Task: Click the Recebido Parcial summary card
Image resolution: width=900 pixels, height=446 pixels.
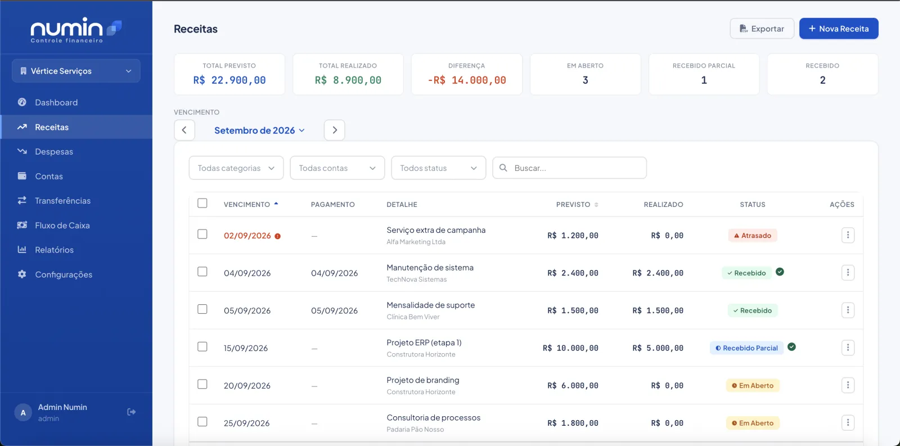Action: [704, 74]
